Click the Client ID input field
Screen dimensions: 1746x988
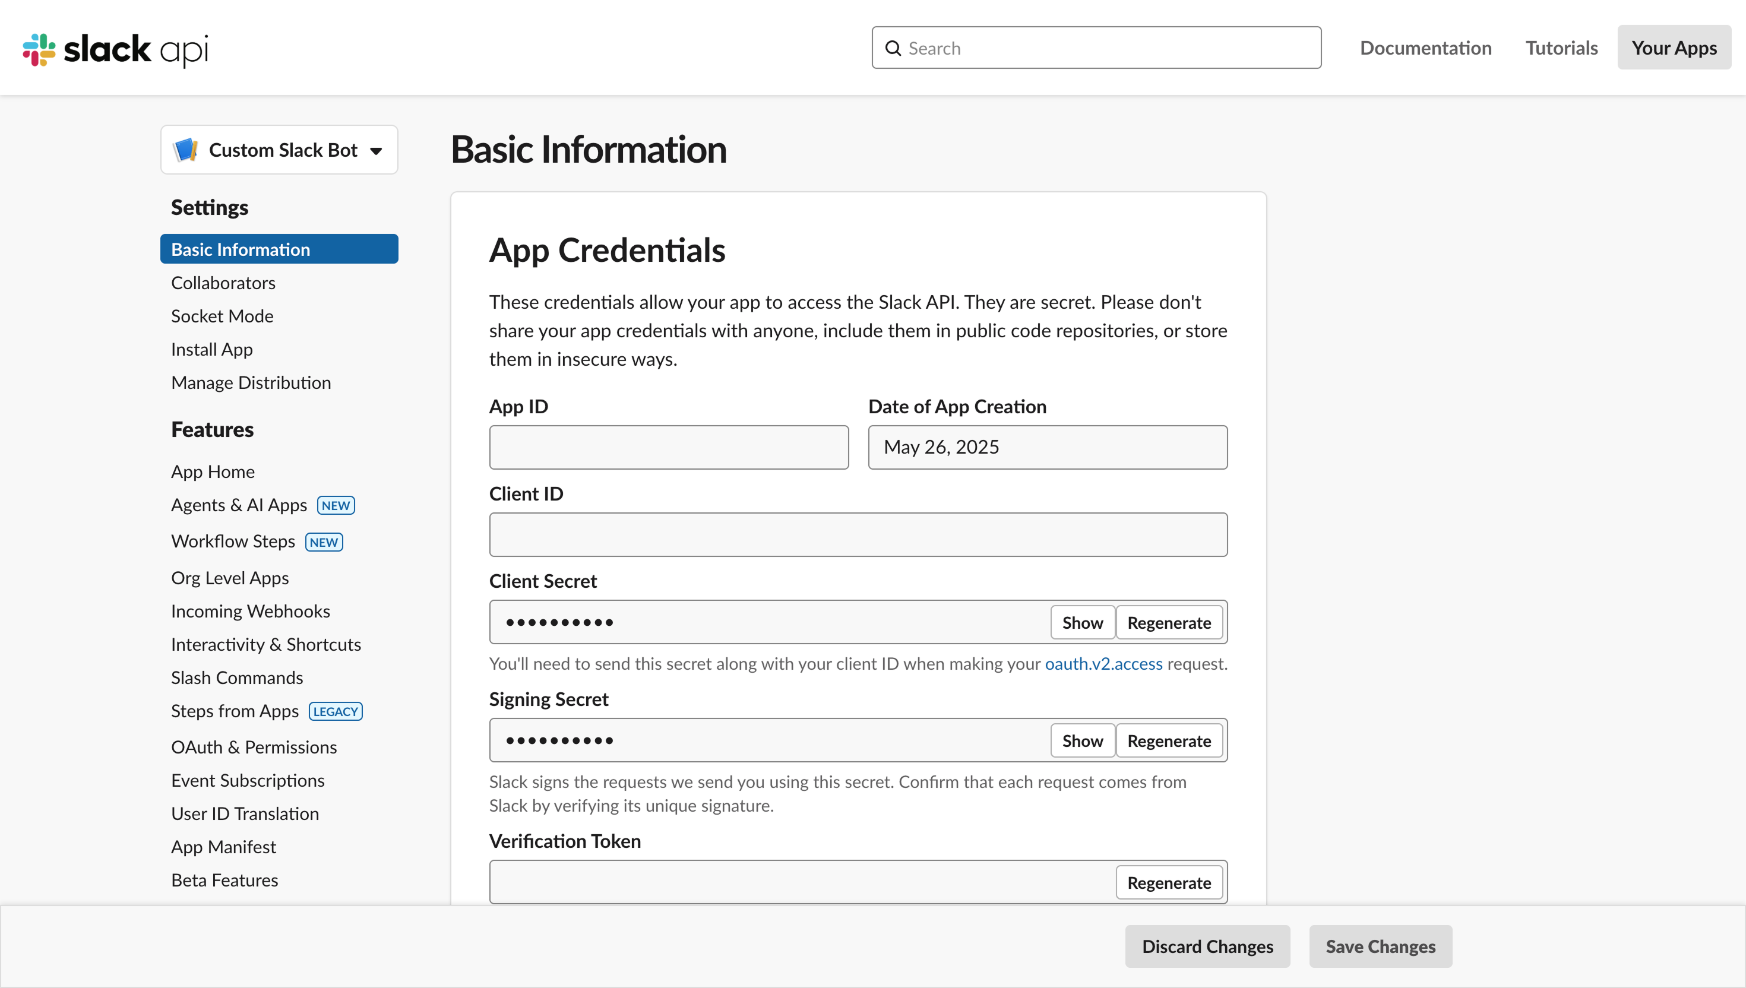(857, 535)
